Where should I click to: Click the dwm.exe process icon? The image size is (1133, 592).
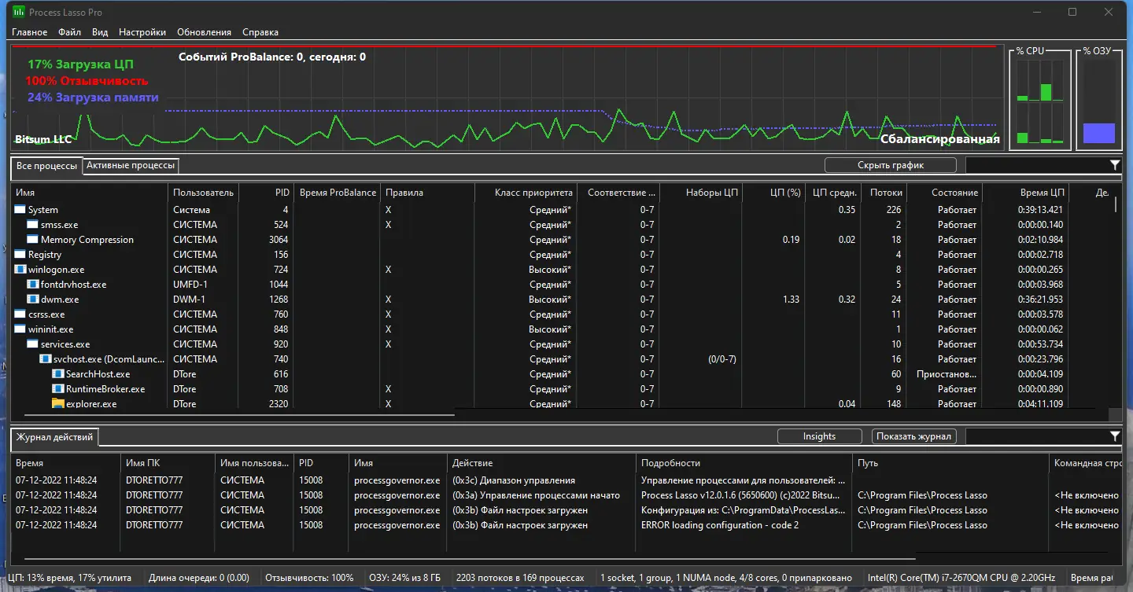point(33,300)
